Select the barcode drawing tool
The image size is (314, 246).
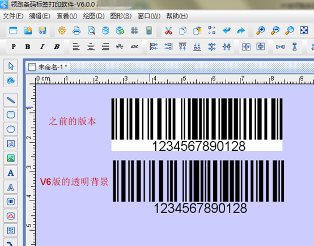coord(11,202)
